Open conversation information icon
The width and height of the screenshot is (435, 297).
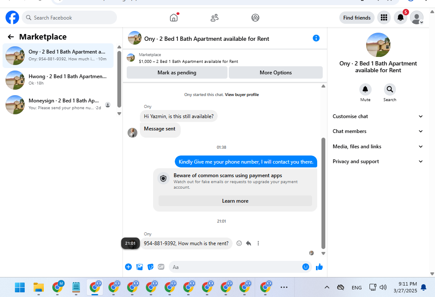click(316, 38)
